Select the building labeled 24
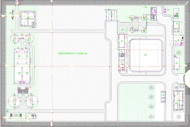190x127 pixels. pos(177,63)
